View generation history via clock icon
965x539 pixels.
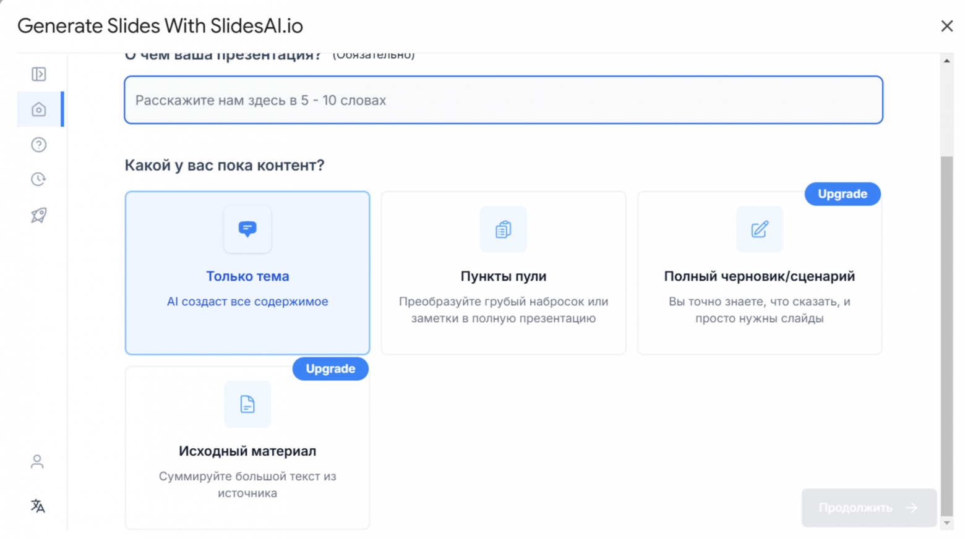38,179
